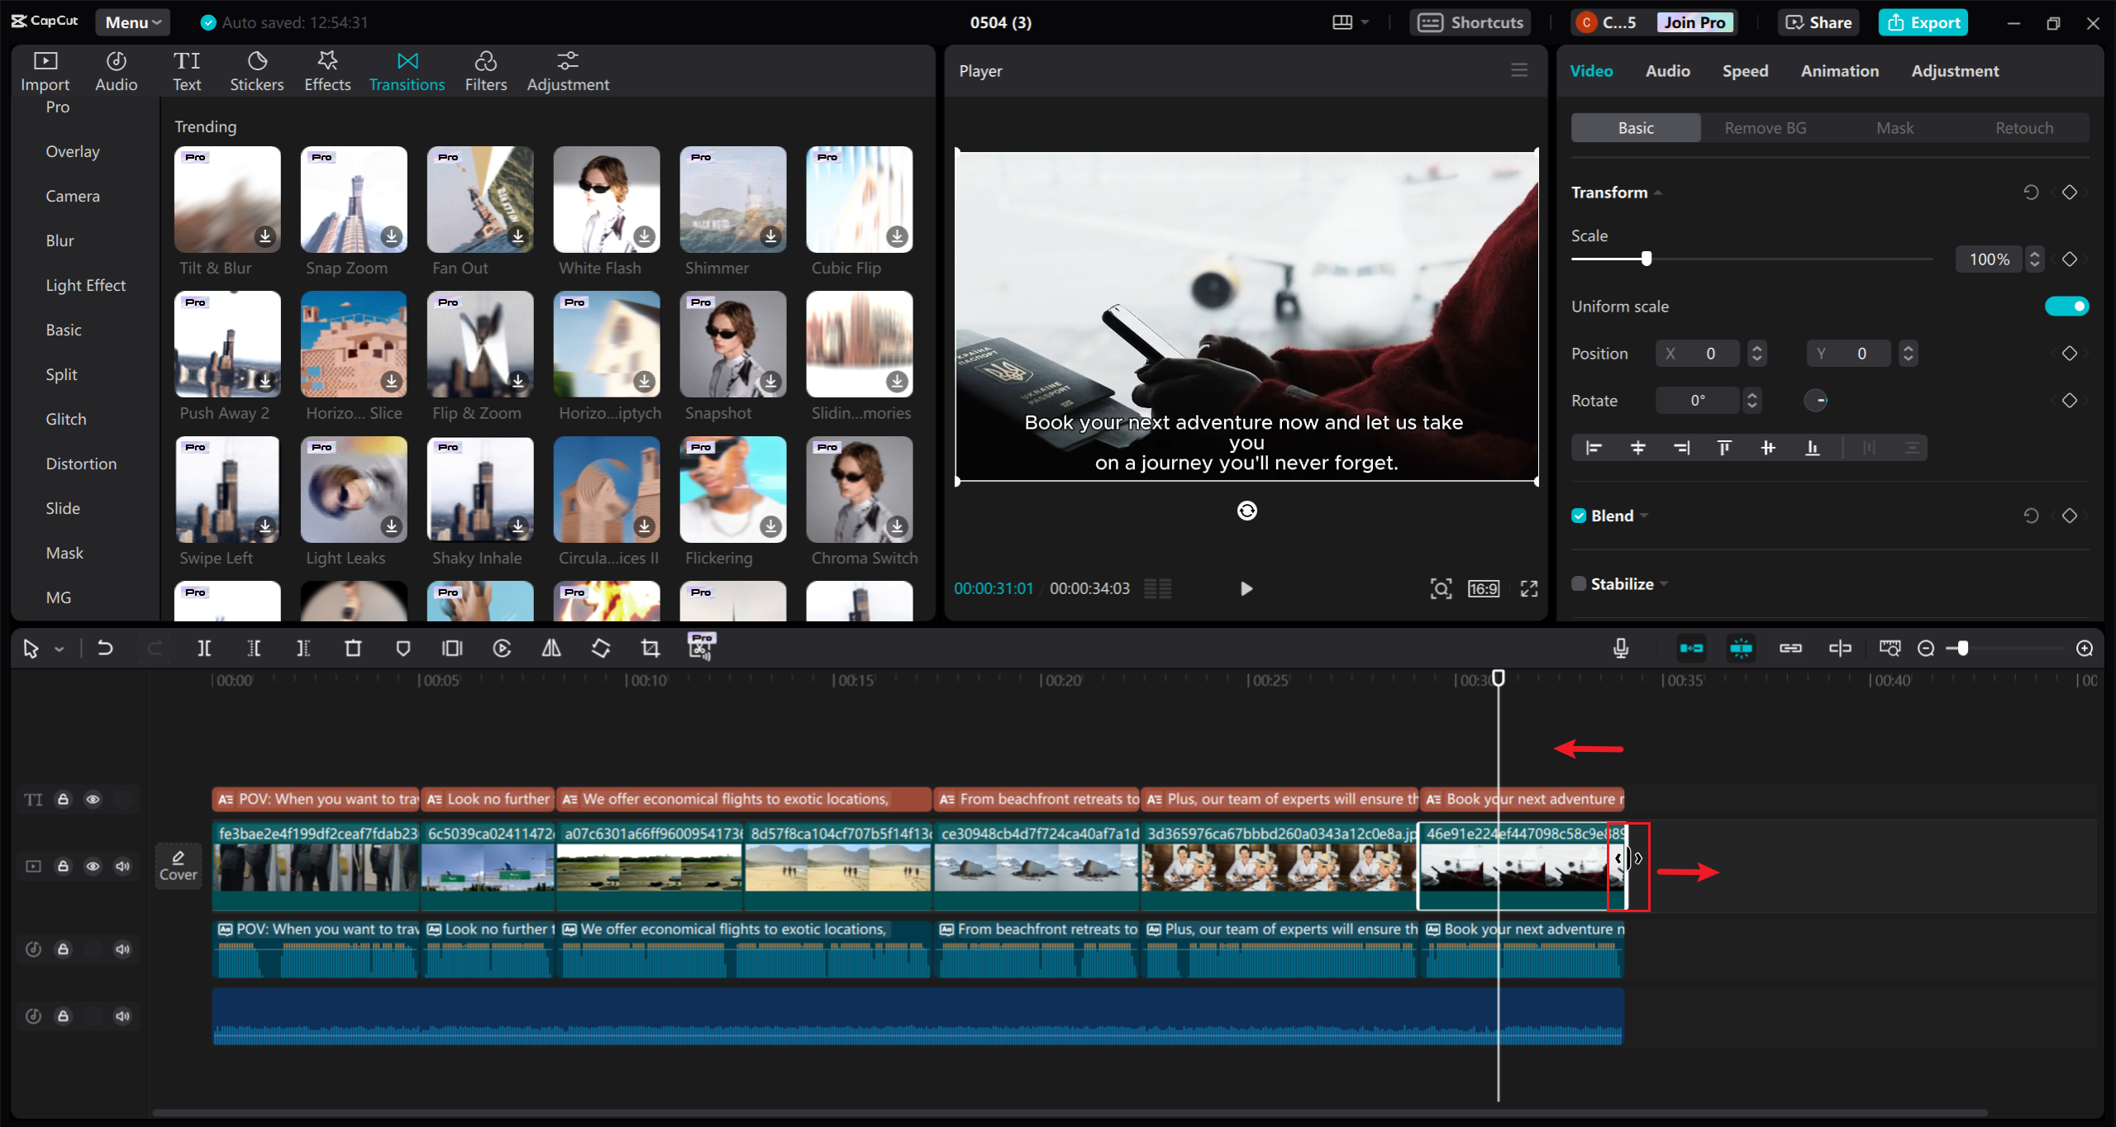Select the Stickers panel icon
Image resolution: width=2116 pixels, height=1127 pixels.
(x=257, y=69)
